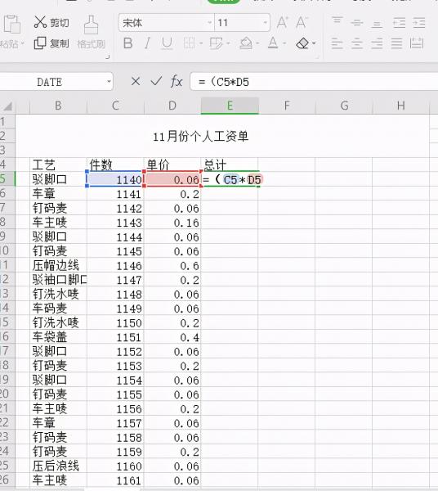Click the eraser clear formatting icon
Image resolution: width=438 pixels, height=491 pixels.
click(x=302, y=43)
